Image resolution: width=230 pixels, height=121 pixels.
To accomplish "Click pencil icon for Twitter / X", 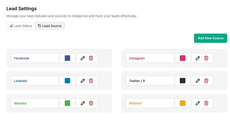I will point(198,81).
